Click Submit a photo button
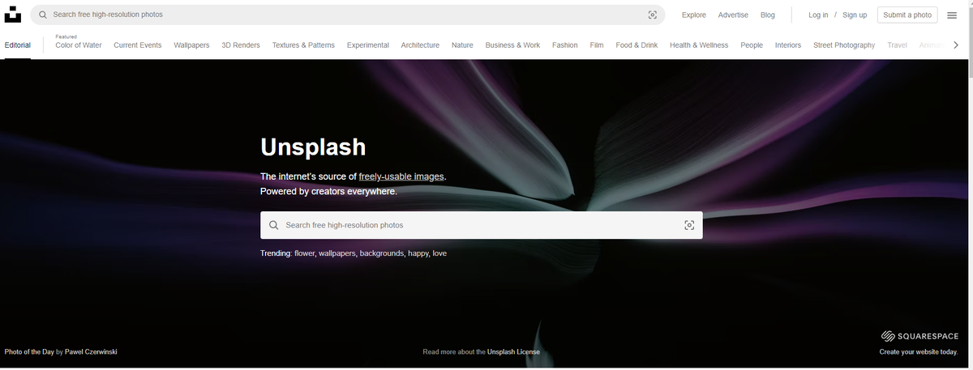The width and height of the screenshot is (973, 370). coord(907,15)
